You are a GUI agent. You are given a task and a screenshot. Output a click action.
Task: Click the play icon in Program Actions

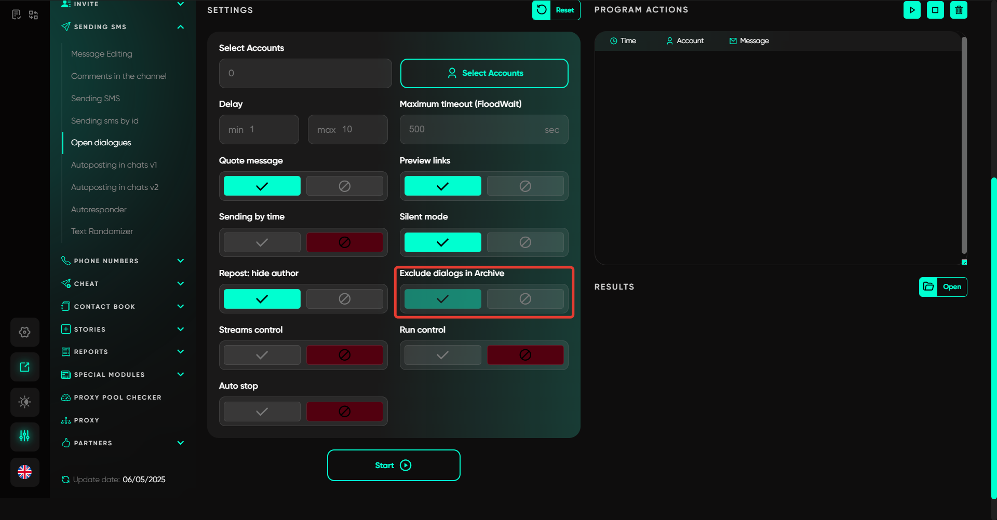(x=912, y=10)
